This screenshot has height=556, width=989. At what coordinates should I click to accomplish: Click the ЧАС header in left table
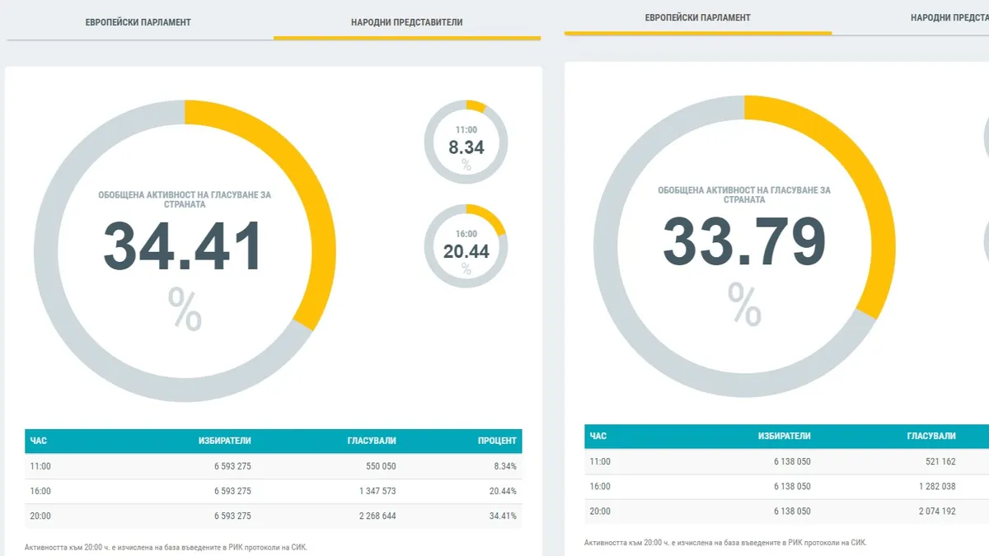pyautogui.click(x=39, y=441)
